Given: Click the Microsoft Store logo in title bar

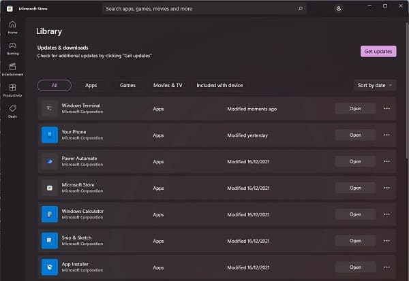Looking at the screenshot, I should 10,9.
